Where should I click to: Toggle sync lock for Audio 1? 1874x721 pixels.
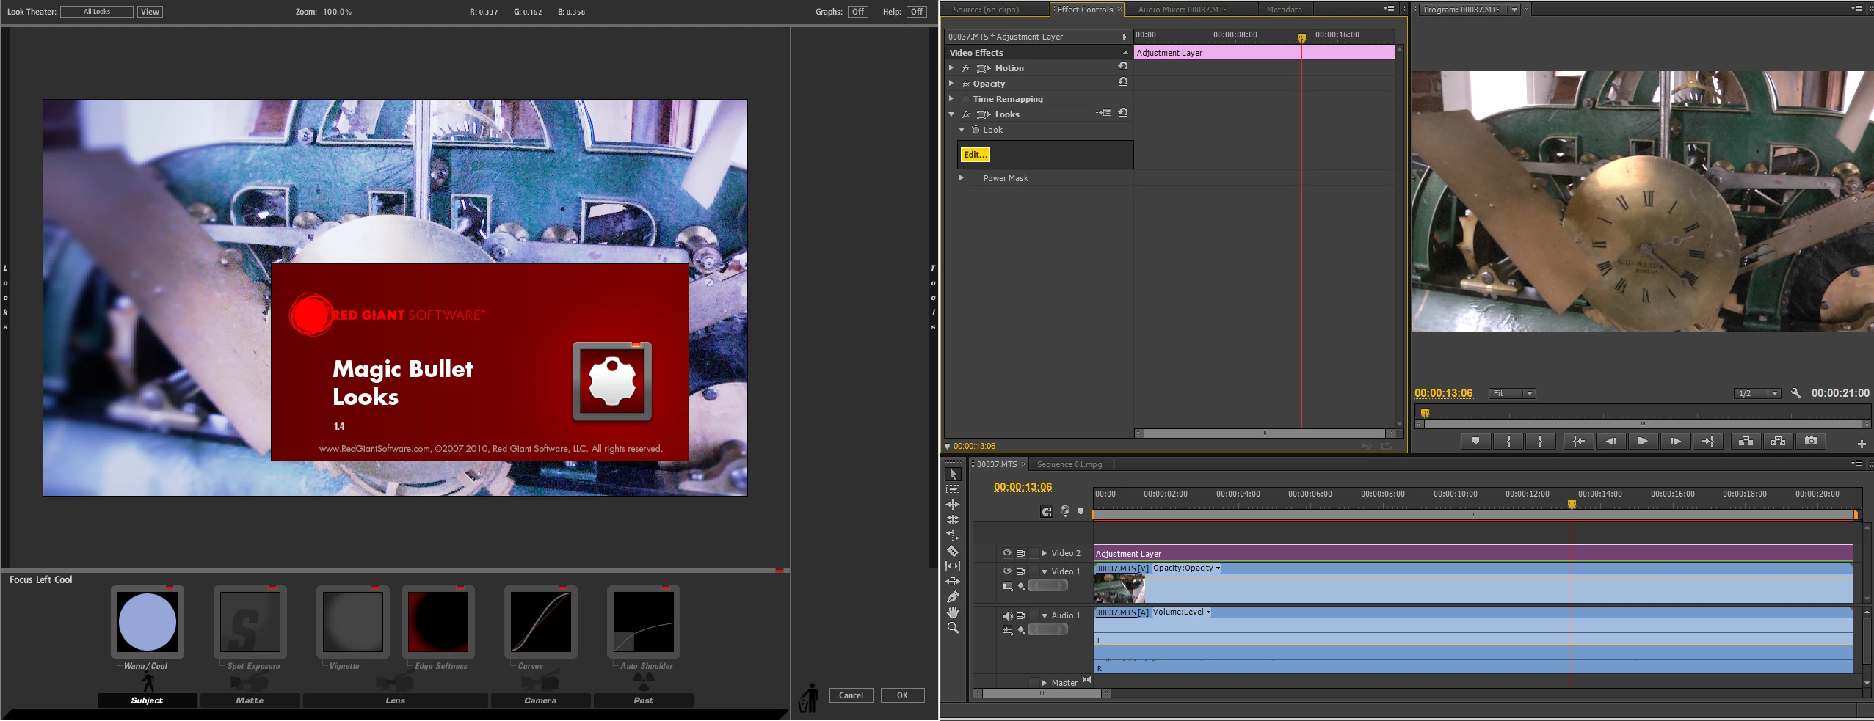(1021, 615)
